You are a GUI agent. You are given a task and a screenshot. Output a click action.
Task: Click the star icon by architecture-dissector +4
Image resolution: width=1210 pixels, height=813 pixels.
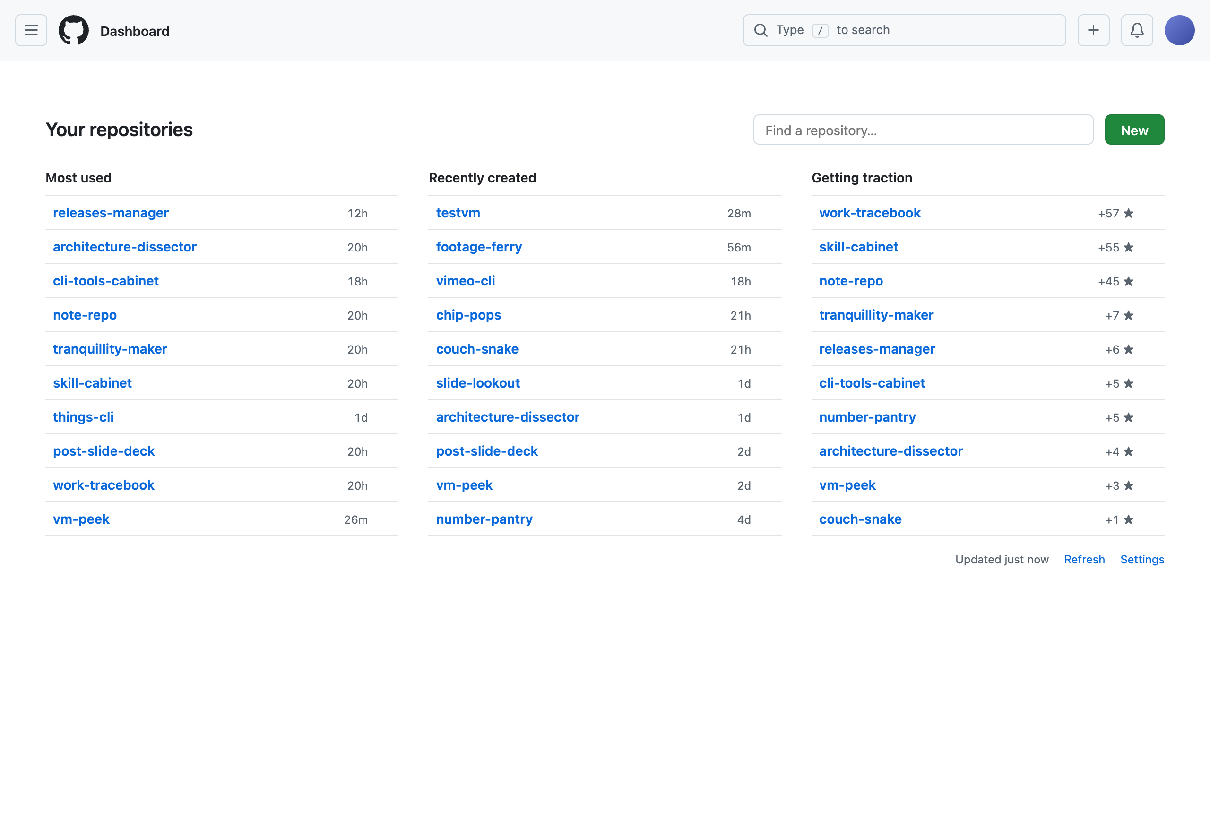click(1129, 451)
